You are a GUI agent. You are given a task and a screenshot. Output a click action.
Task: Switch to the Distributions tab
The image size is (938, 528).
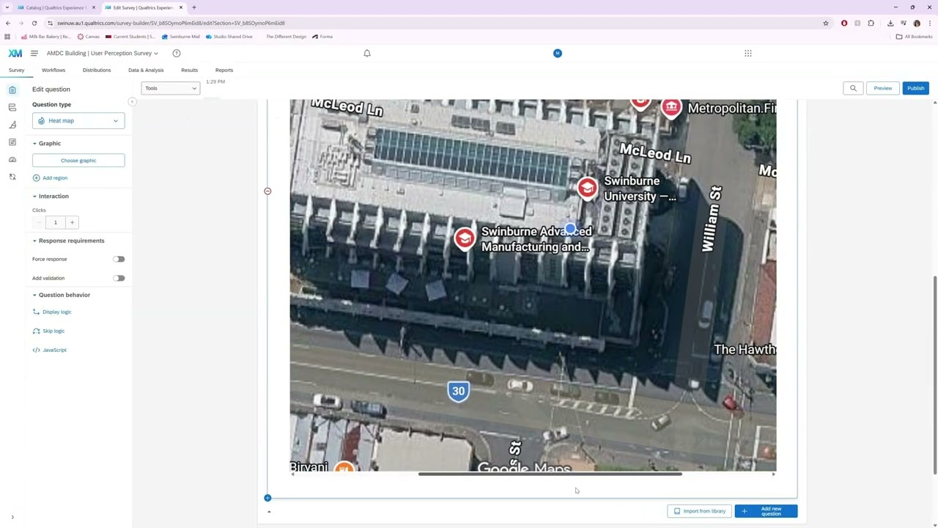point(97,70)
